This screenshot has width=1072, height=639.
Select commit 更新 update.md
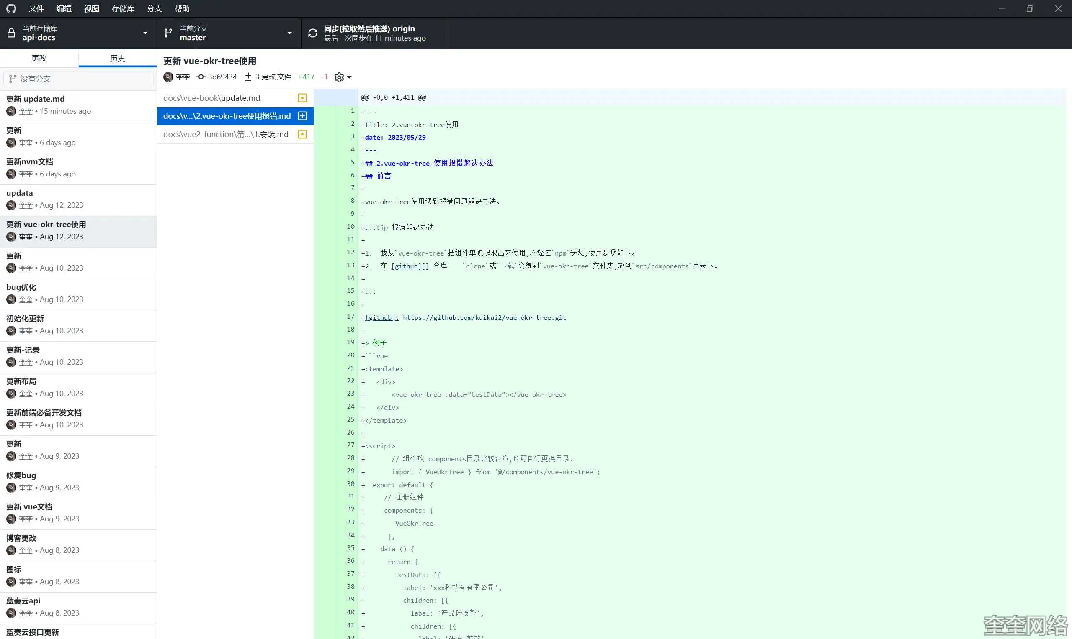(78, 106)
